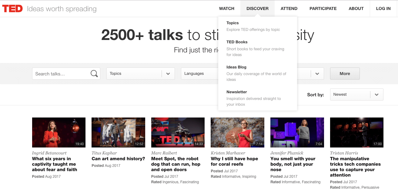This screenshot has width=398, height=192.
Task: Click 'Inspiration delivered straight to your inbox' text
Action: click(254, 101)
